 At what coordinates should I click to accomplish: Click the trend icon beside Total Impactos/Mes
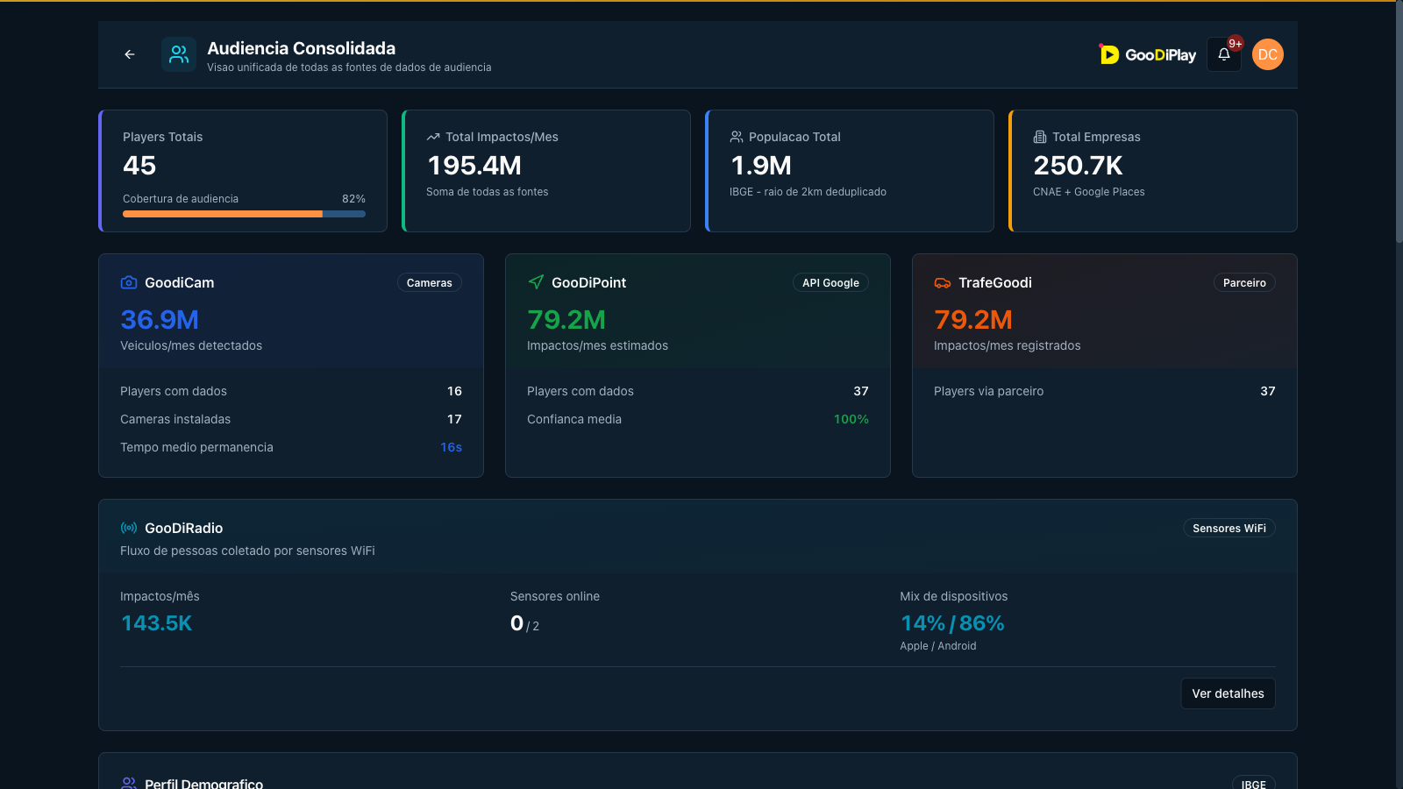[x=433, y=137]
